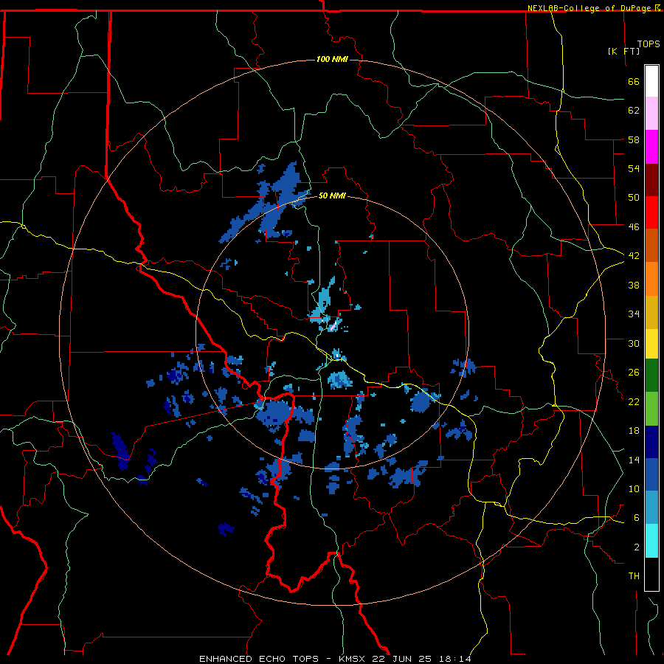Click the medium blue 10-14 kft legend swatch
The image size is (664, 664).
click(651, 474)
